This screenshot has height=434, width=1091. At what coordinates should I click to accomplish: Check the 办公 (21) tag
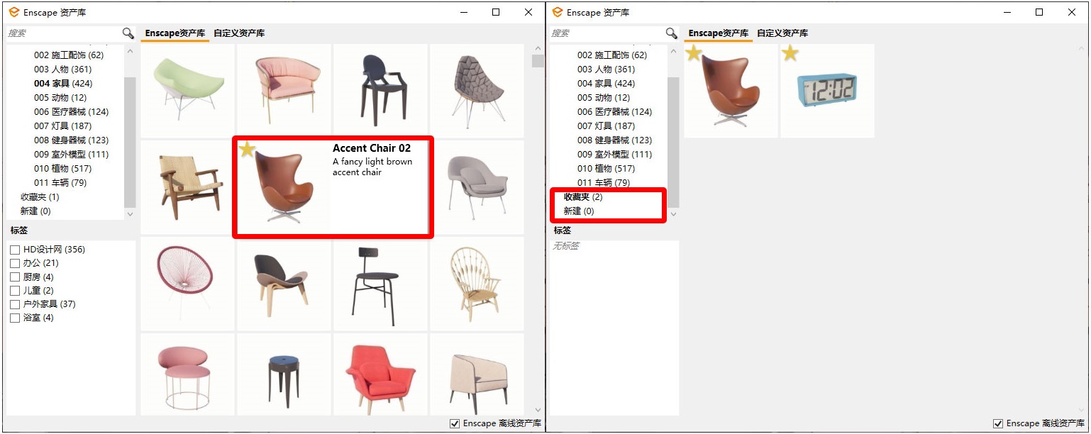click(15, 263)
